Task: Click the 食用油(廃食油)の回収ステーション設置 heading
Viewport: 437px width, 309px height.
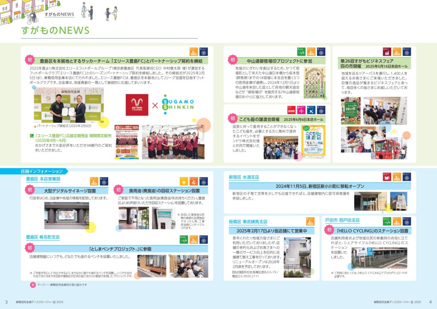Action: point(164,191)
